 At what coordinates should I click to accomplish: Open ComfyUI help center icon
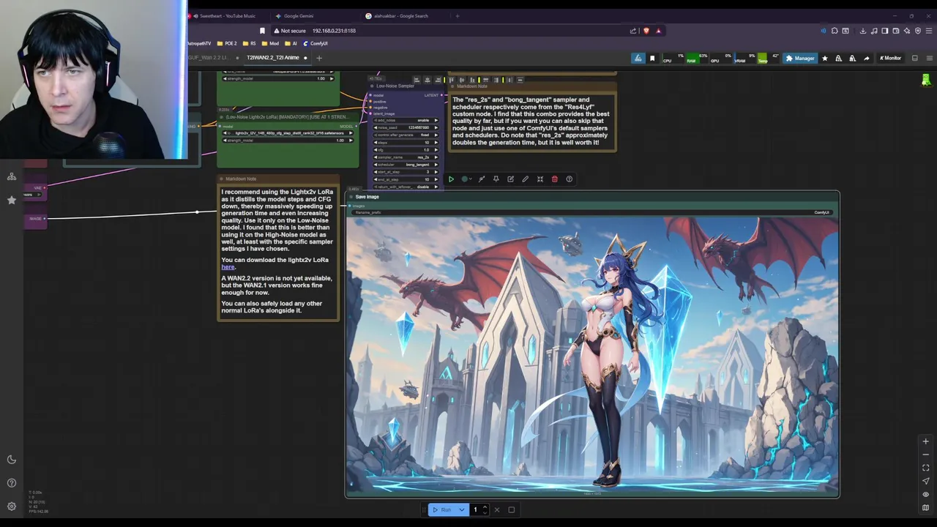(12, 483)
